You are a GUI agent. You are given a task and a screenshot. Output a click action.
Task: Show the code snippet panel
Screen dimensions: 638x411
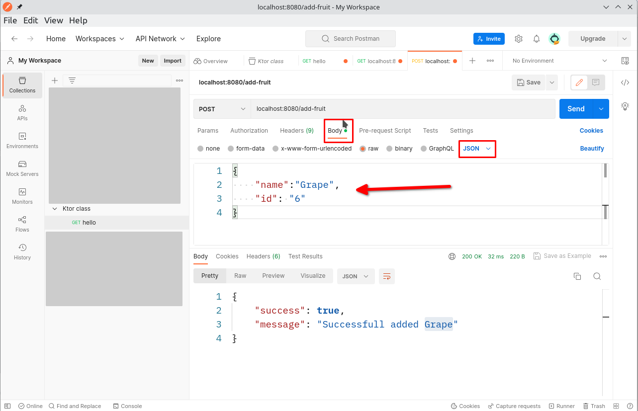click(625, 82)
